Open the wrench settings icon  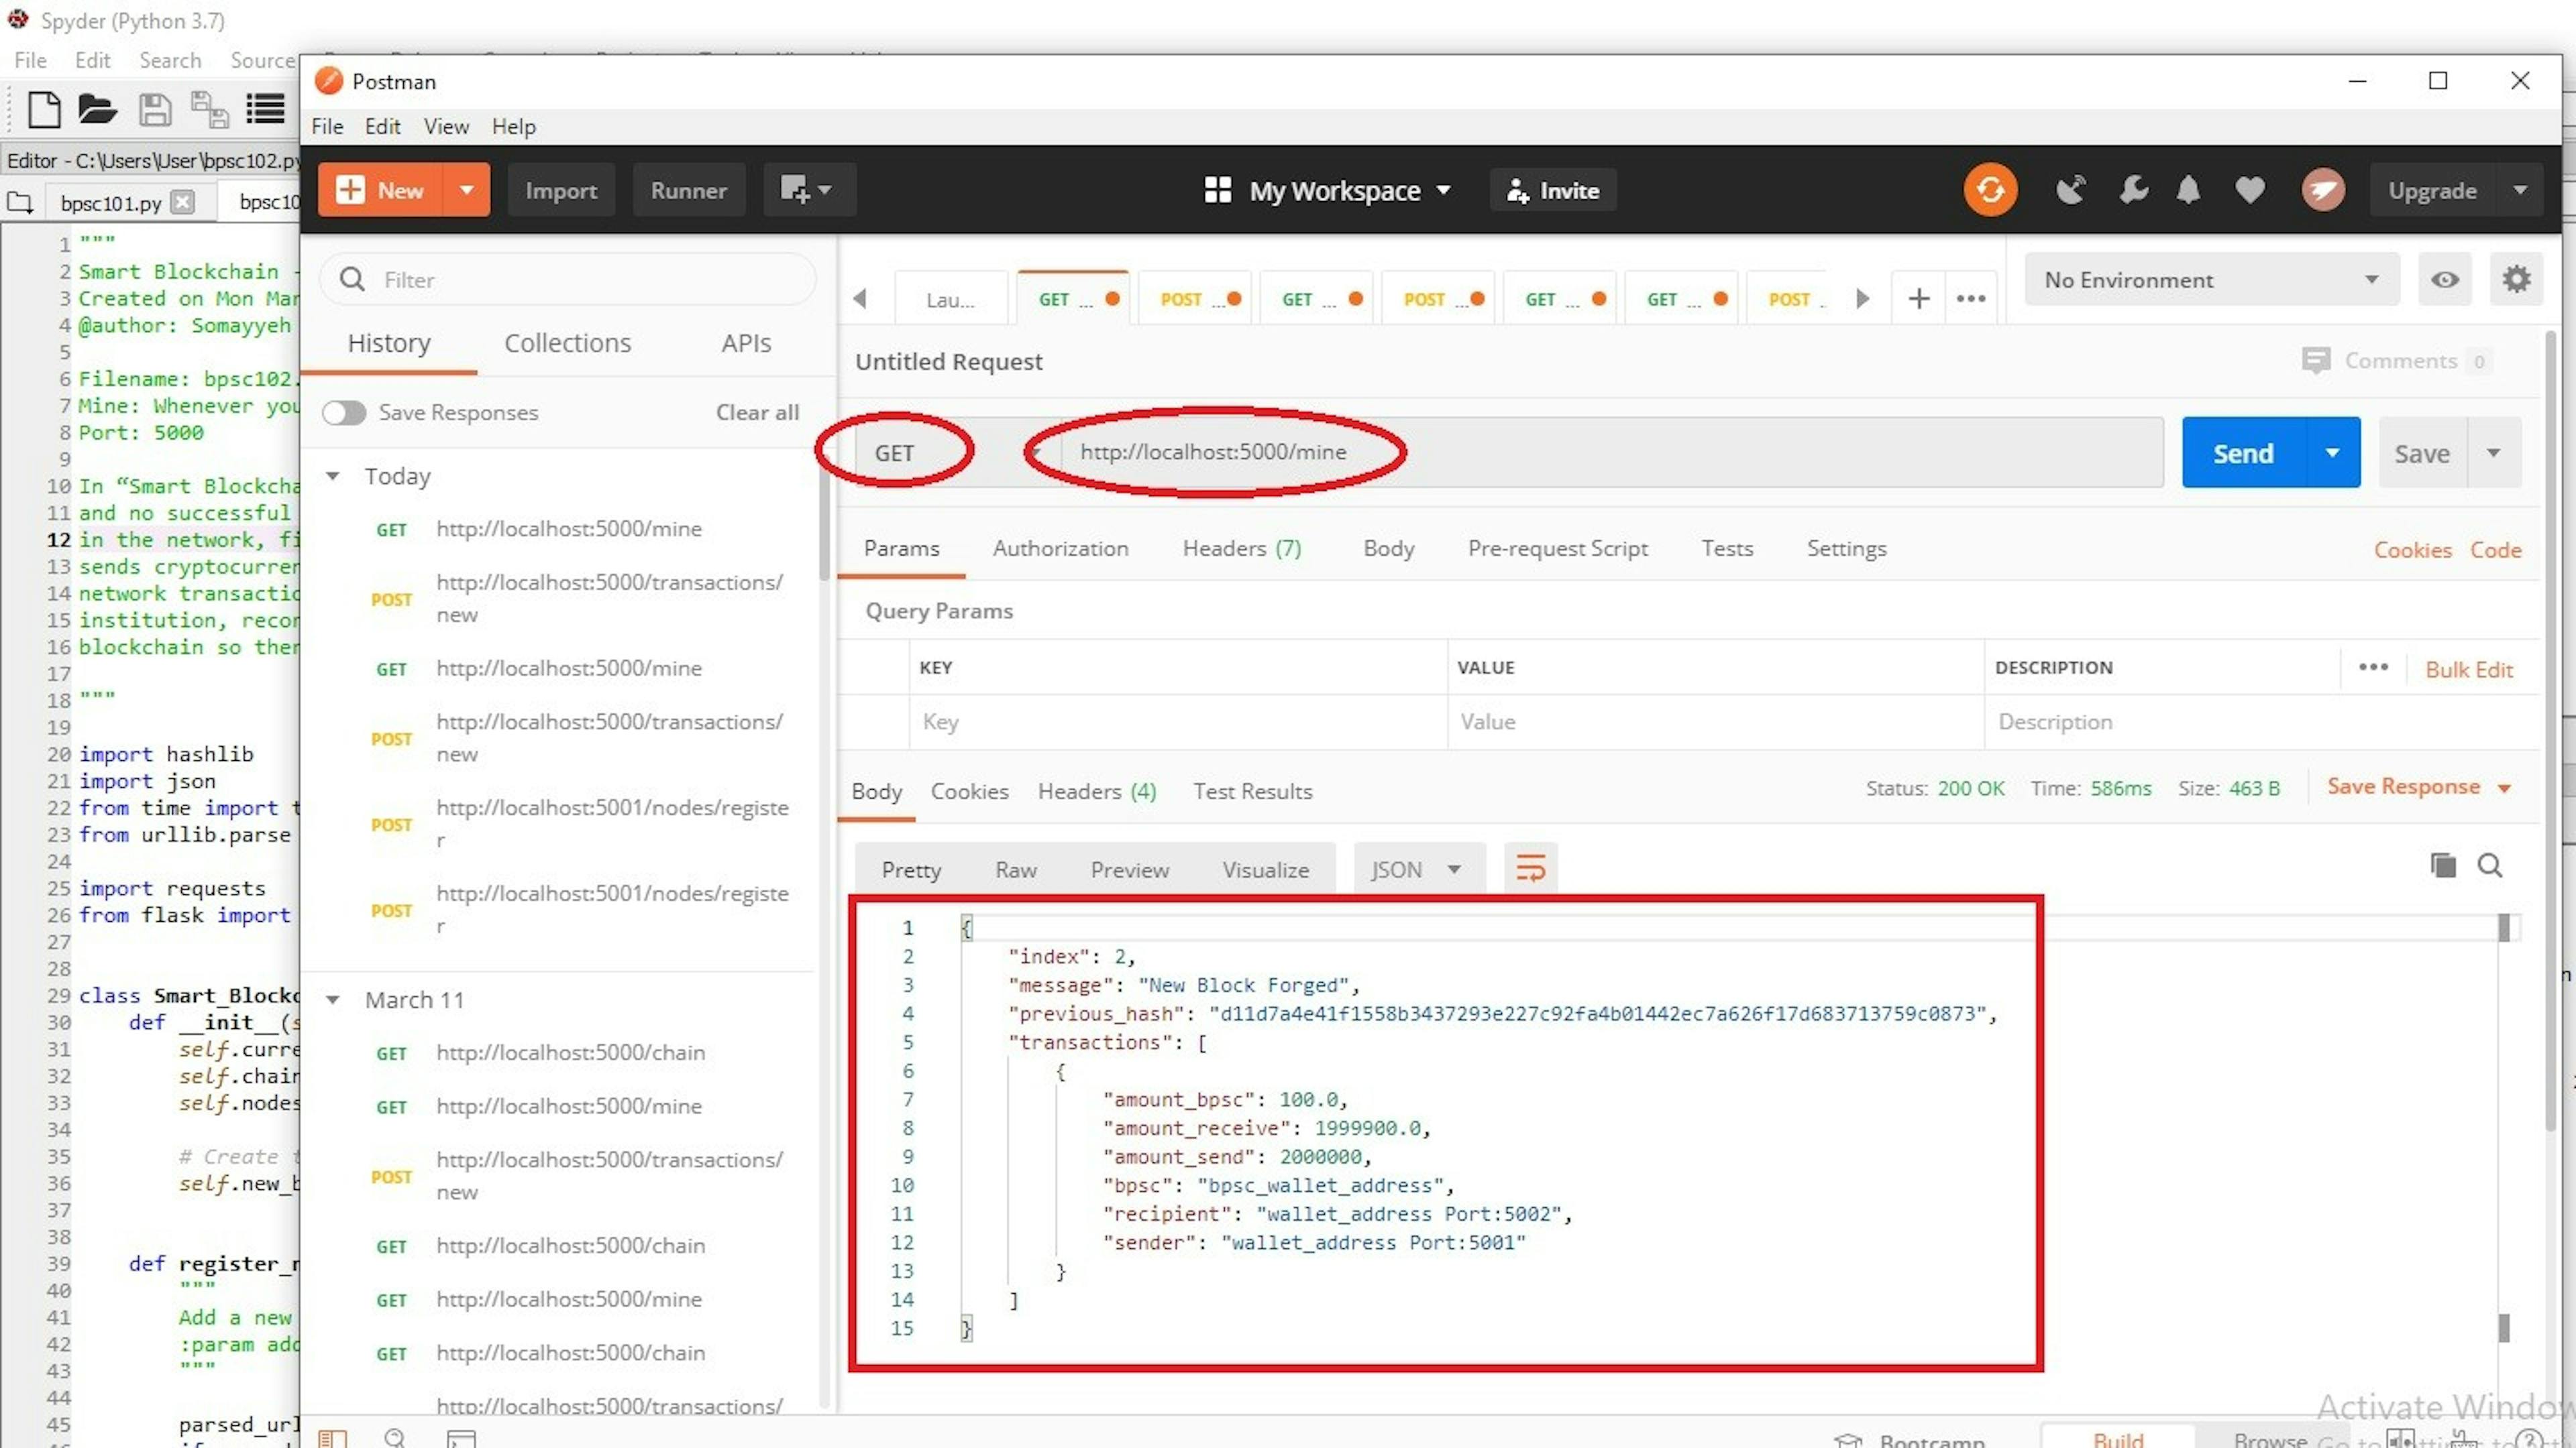click(2133, 190)
